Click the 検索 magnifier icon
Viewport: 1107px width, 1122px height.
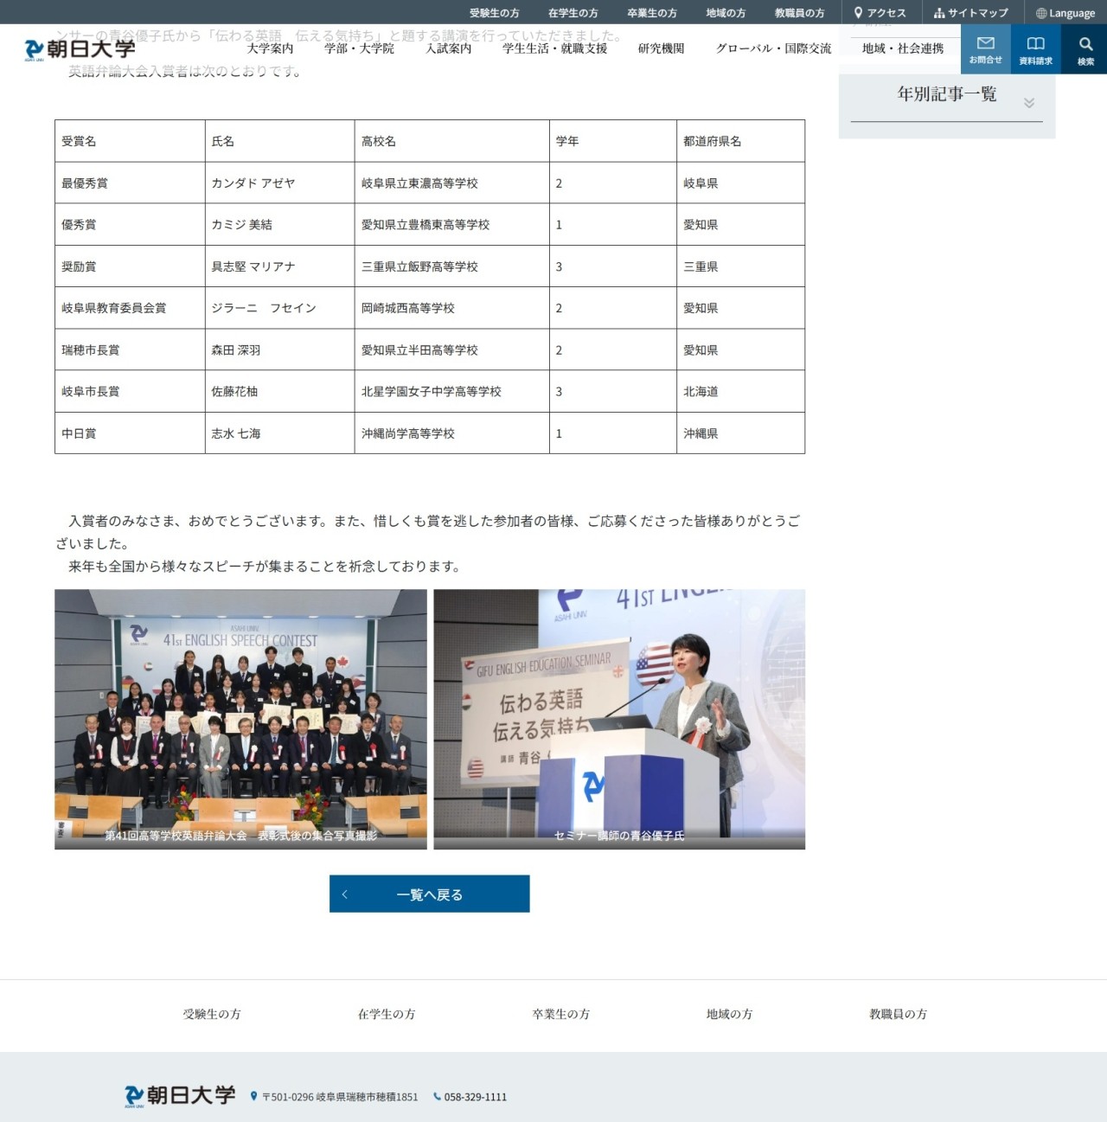[1085, 49]
